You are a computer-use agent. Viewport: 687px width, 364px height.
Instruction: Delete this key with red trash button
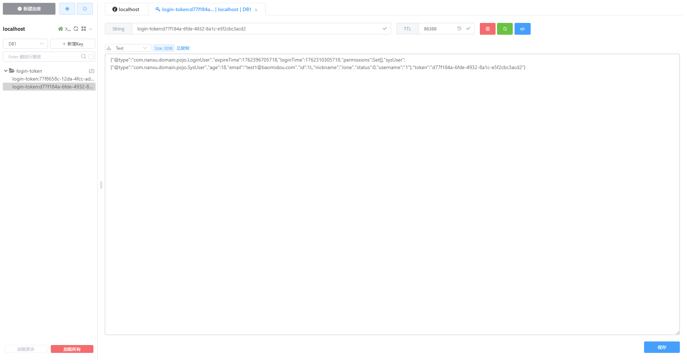(x=487, y=29)
